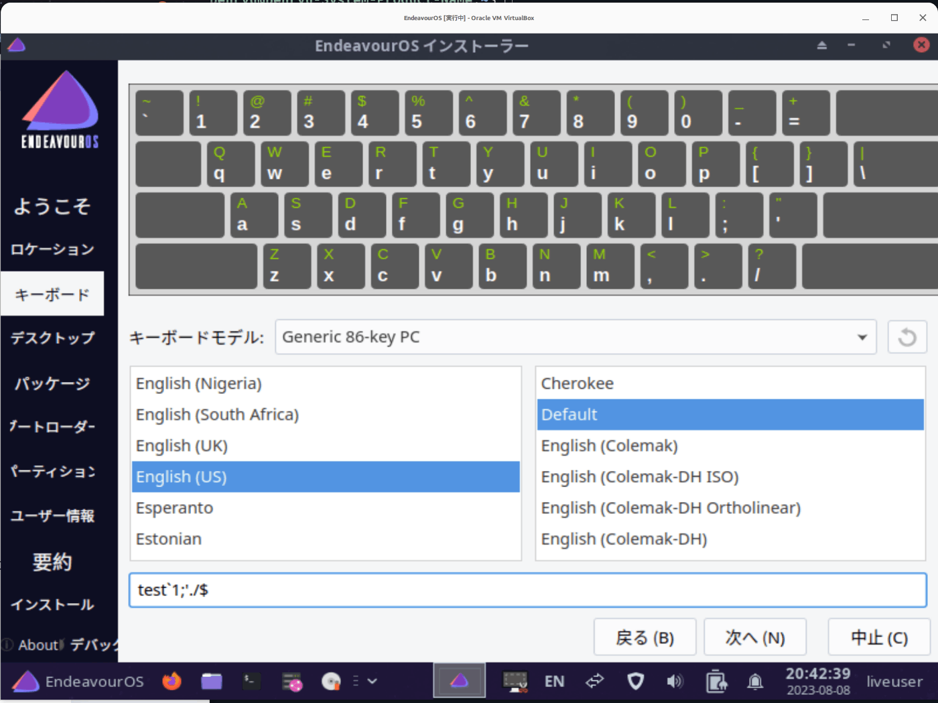Choose English (Colemak-DH Ortholinear) variant

point(730,508)
